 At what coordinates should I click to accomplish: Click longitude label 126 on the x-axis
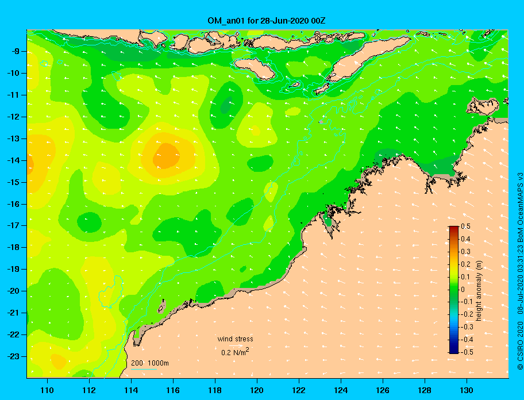coord(383,390)
